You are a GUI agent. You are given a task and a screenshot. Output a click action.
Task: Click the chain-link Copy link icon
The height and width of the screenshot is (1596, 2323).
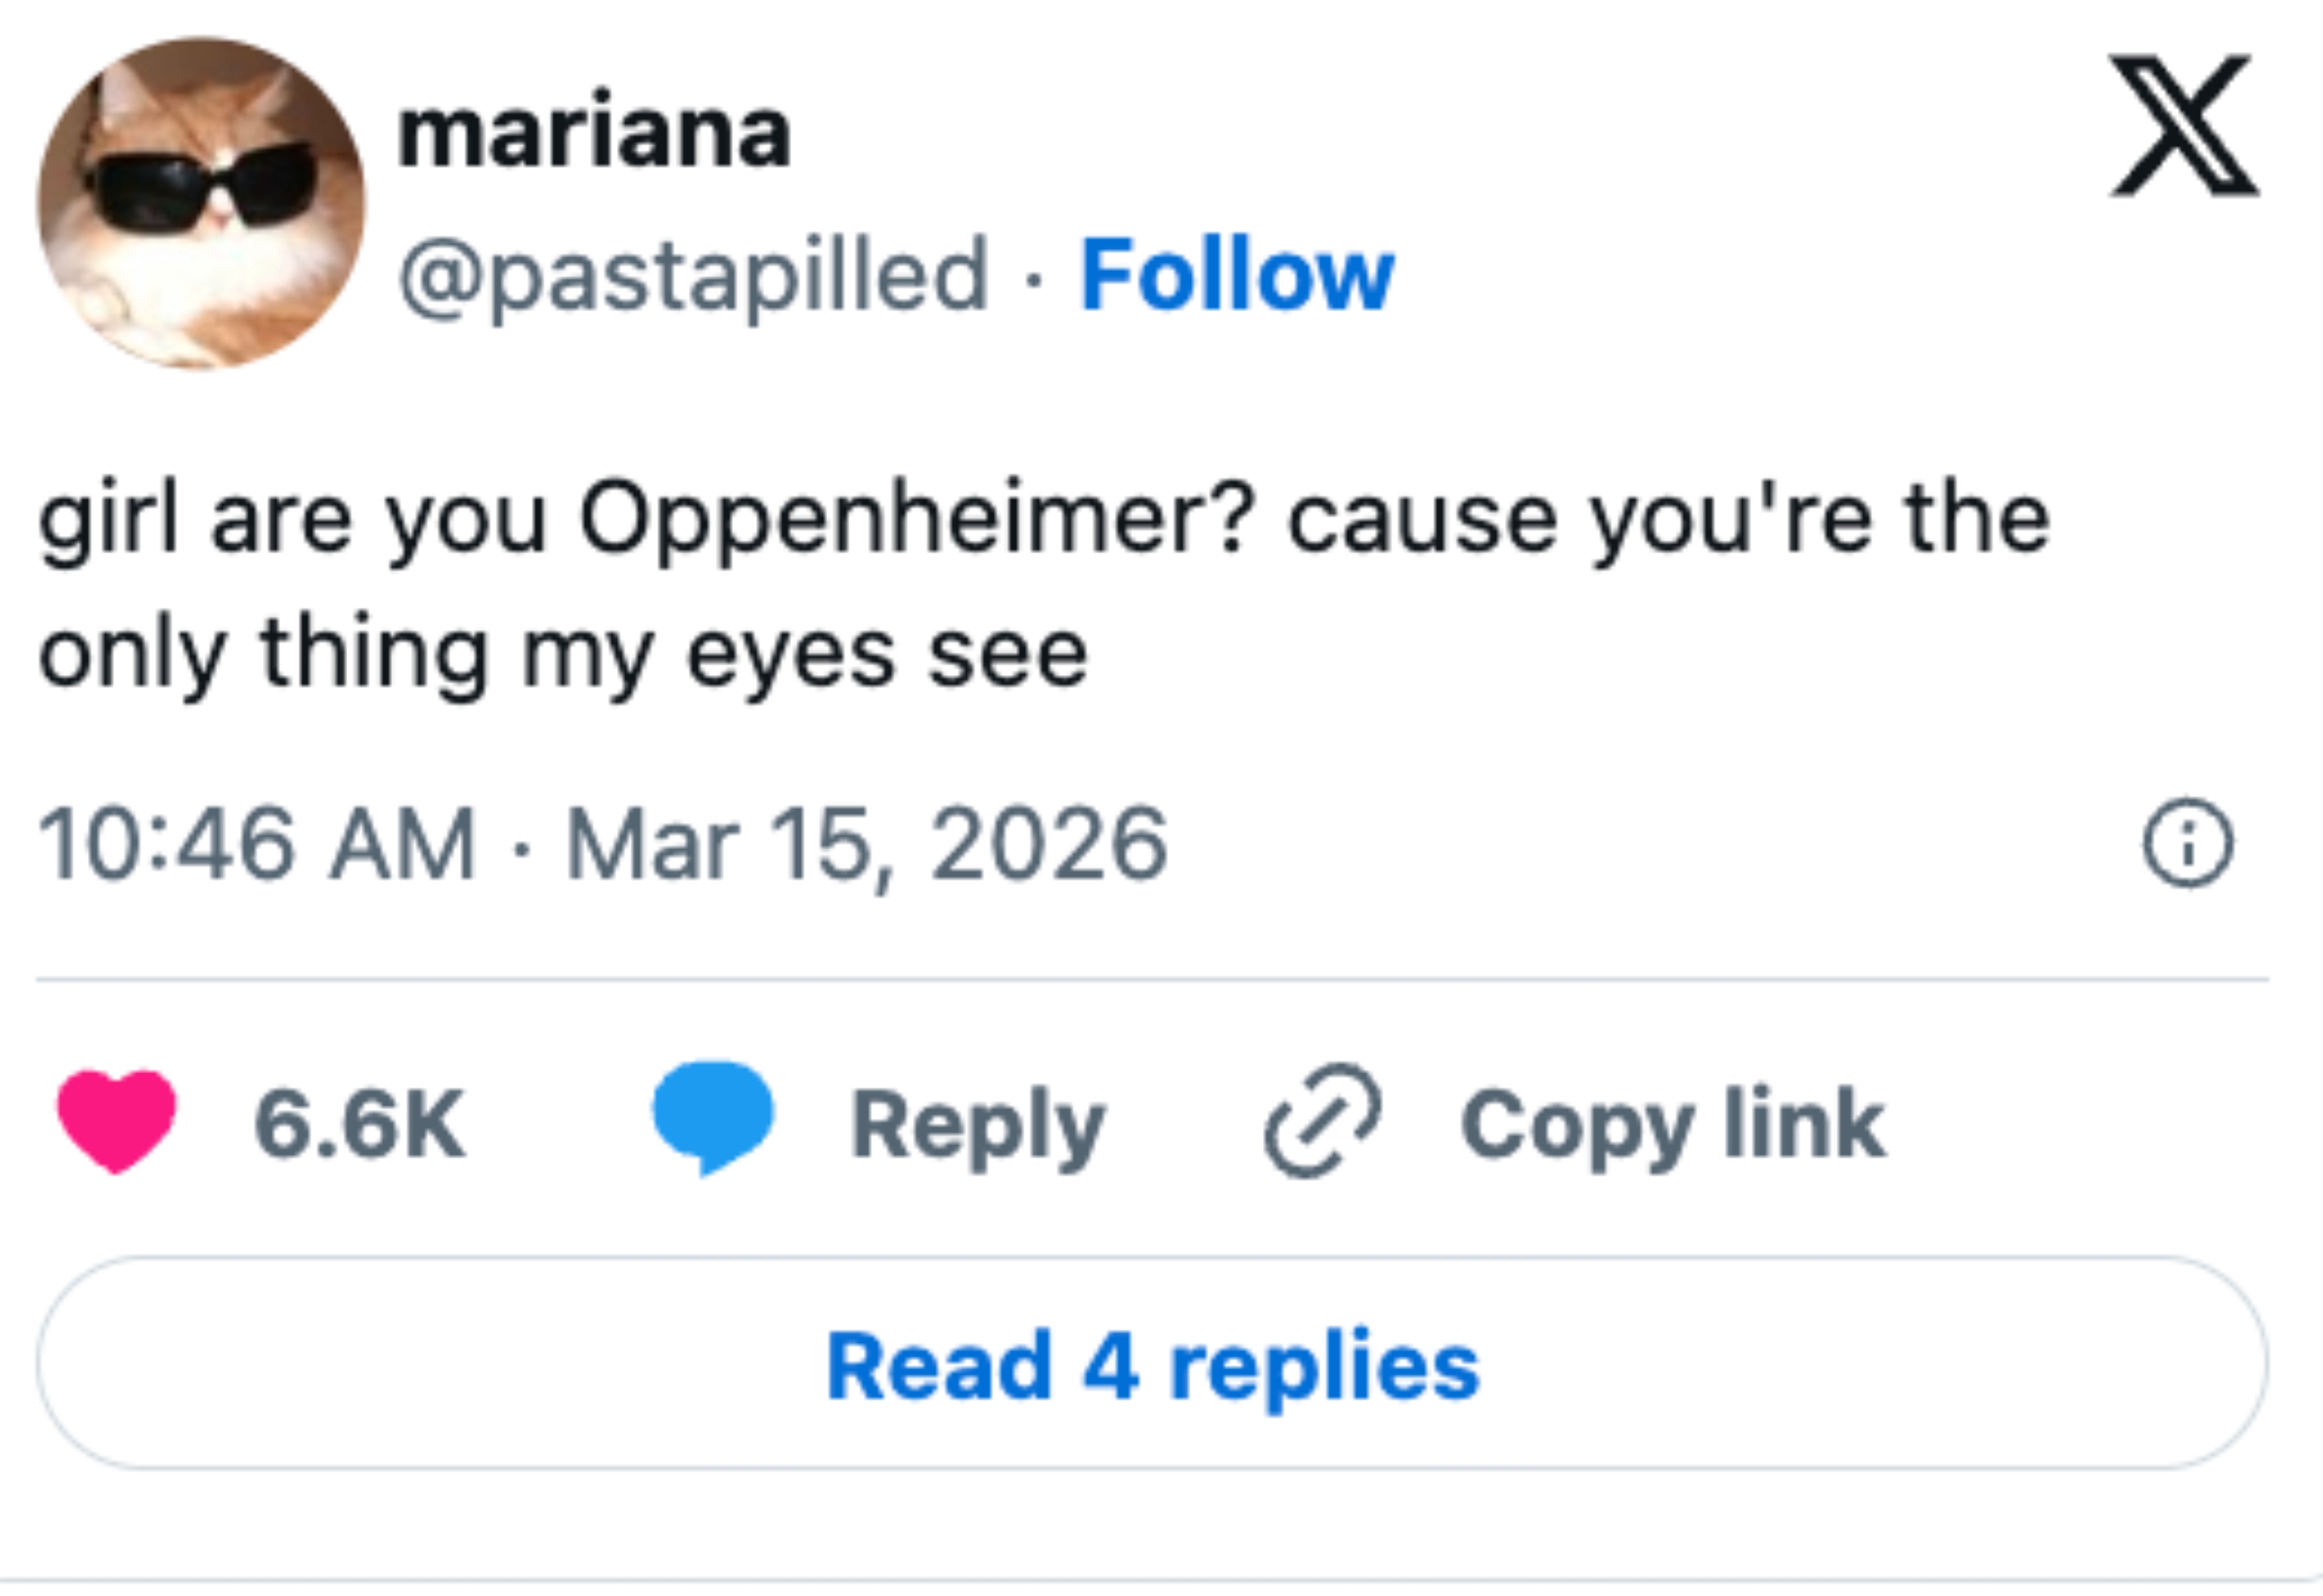tap(1323, 1122)
